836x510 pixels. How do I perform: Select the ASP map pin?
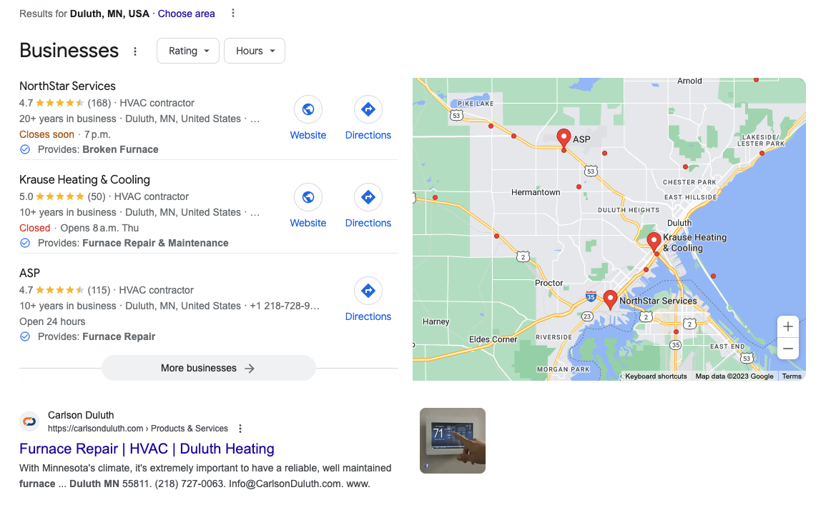click(564, 137)
